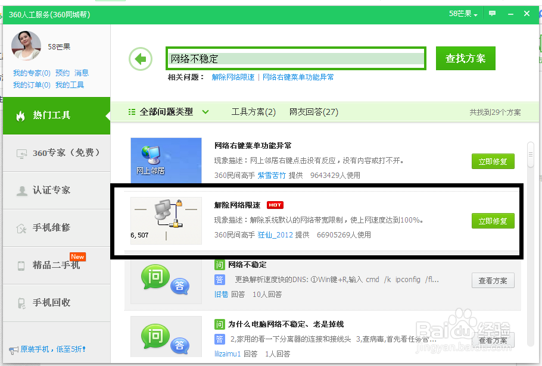
Task: Click into the 网络不稳定 search field
Action: [296, 58]
